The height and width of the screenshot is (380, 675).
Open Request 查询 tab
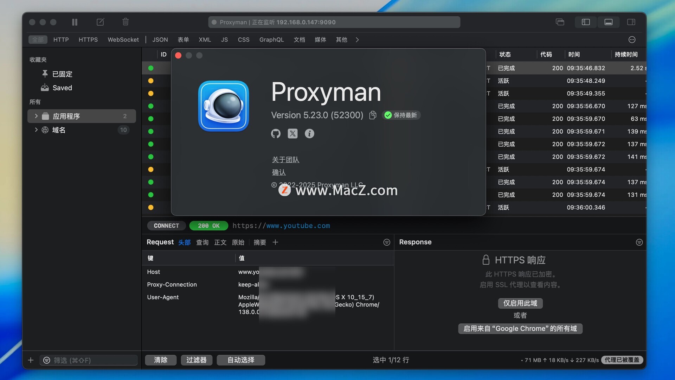[x=202, y=242]
